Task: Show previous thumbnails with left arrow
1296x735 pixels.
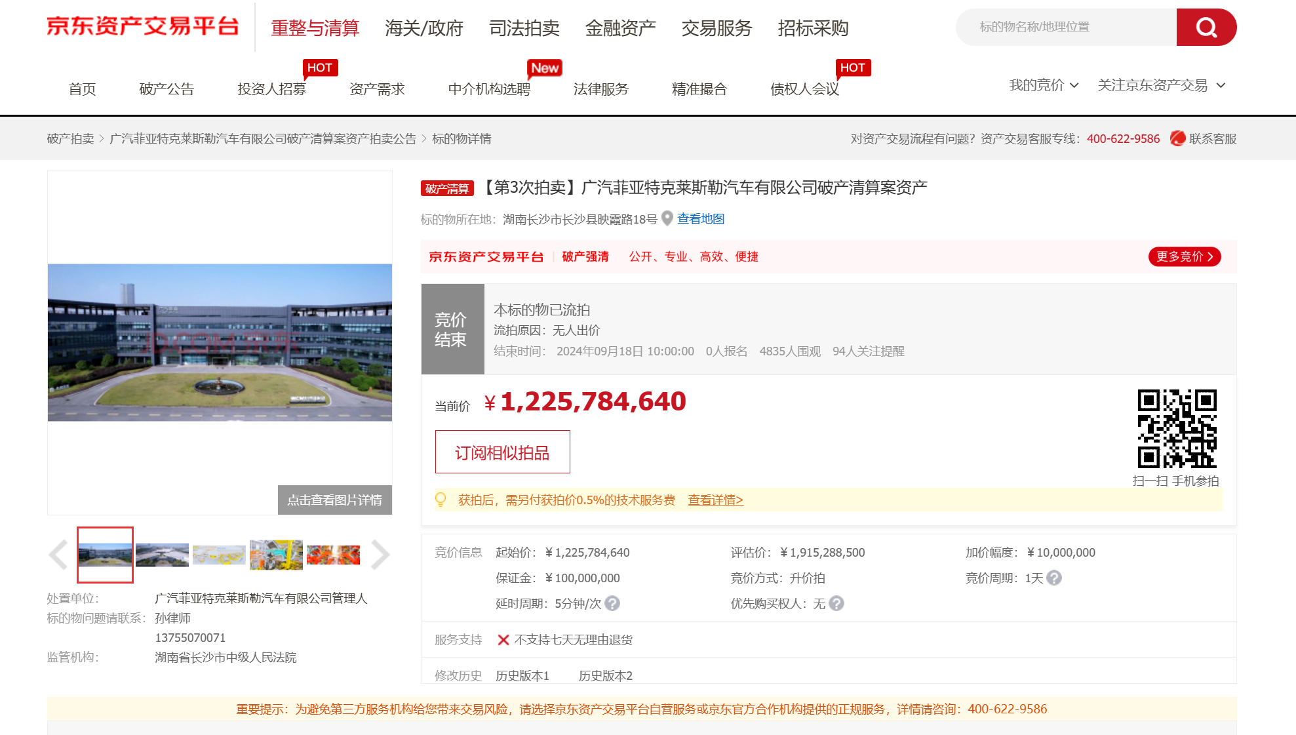Action: [58, 555]
